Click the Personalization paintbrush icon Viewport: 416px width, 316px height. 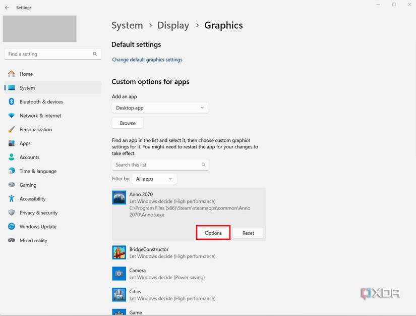click(x=12, y=129)
